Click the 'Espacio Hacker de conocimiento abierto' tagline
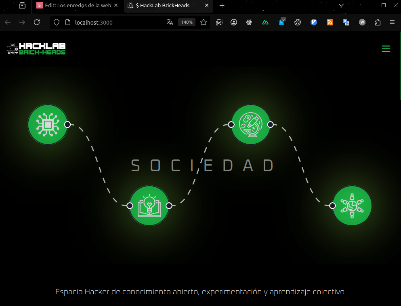This screenshot has width=401, height=306. [200, 292]
